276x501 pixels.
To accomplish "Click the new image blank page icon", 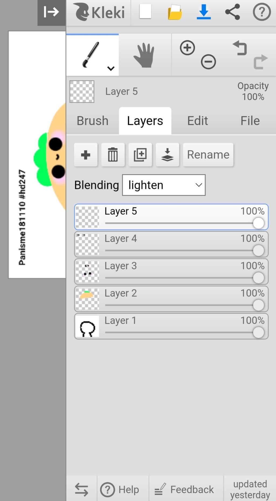I will pos(145,12).
